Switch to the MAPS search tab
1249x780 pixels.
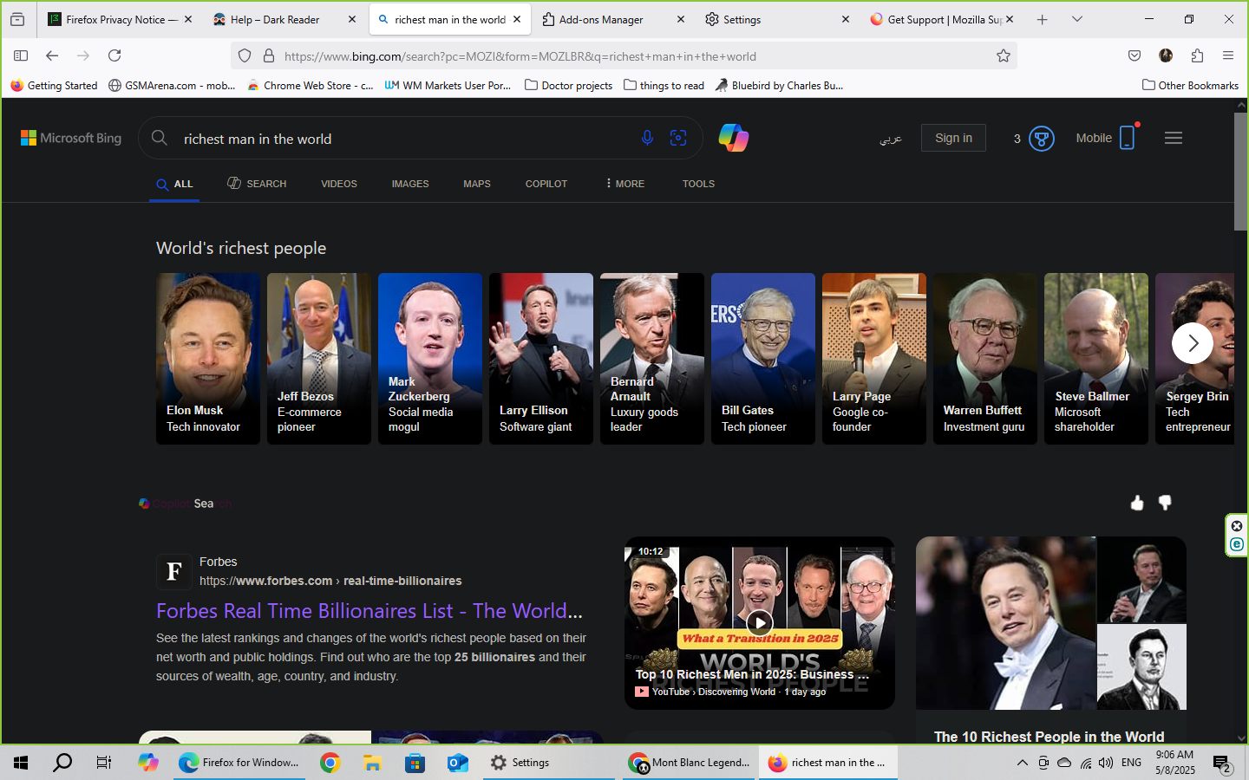[x=477, y=184]
